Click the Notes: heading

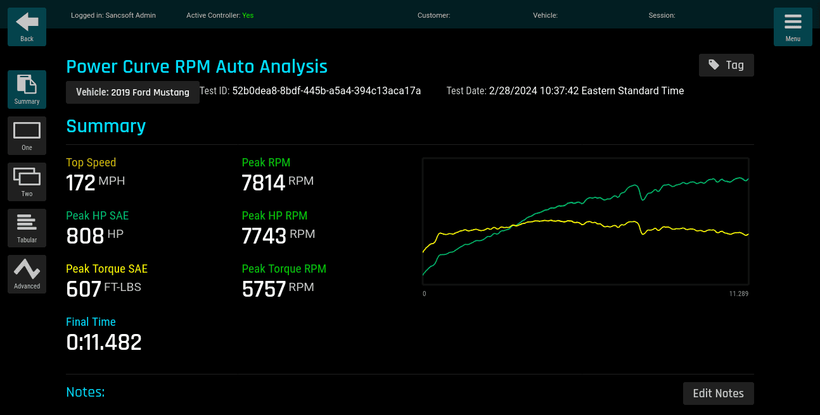86,392
